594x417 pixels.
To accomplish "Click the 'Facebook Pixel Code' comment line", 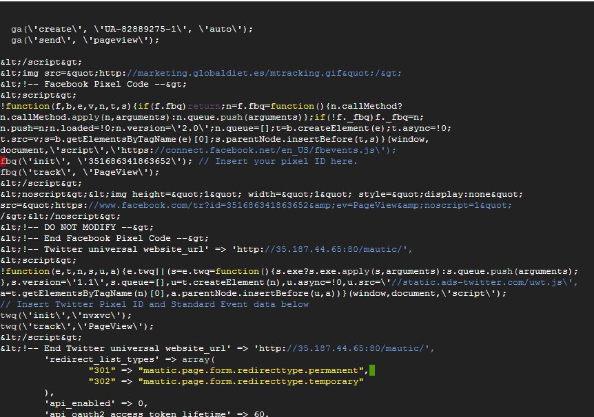I will 94,84.
